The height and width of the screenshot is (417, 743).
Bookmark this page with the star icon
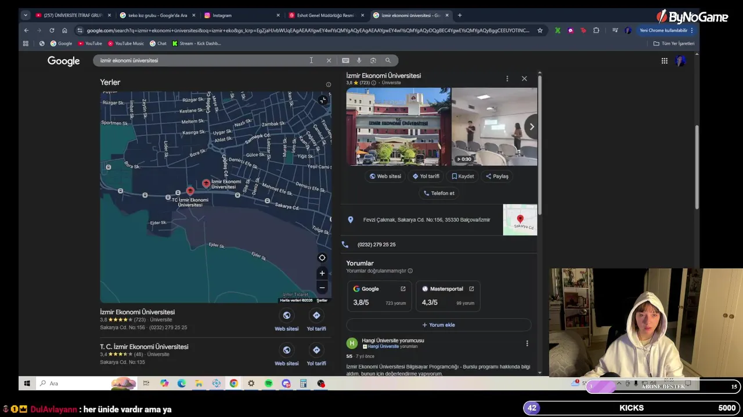click(540, 30)
